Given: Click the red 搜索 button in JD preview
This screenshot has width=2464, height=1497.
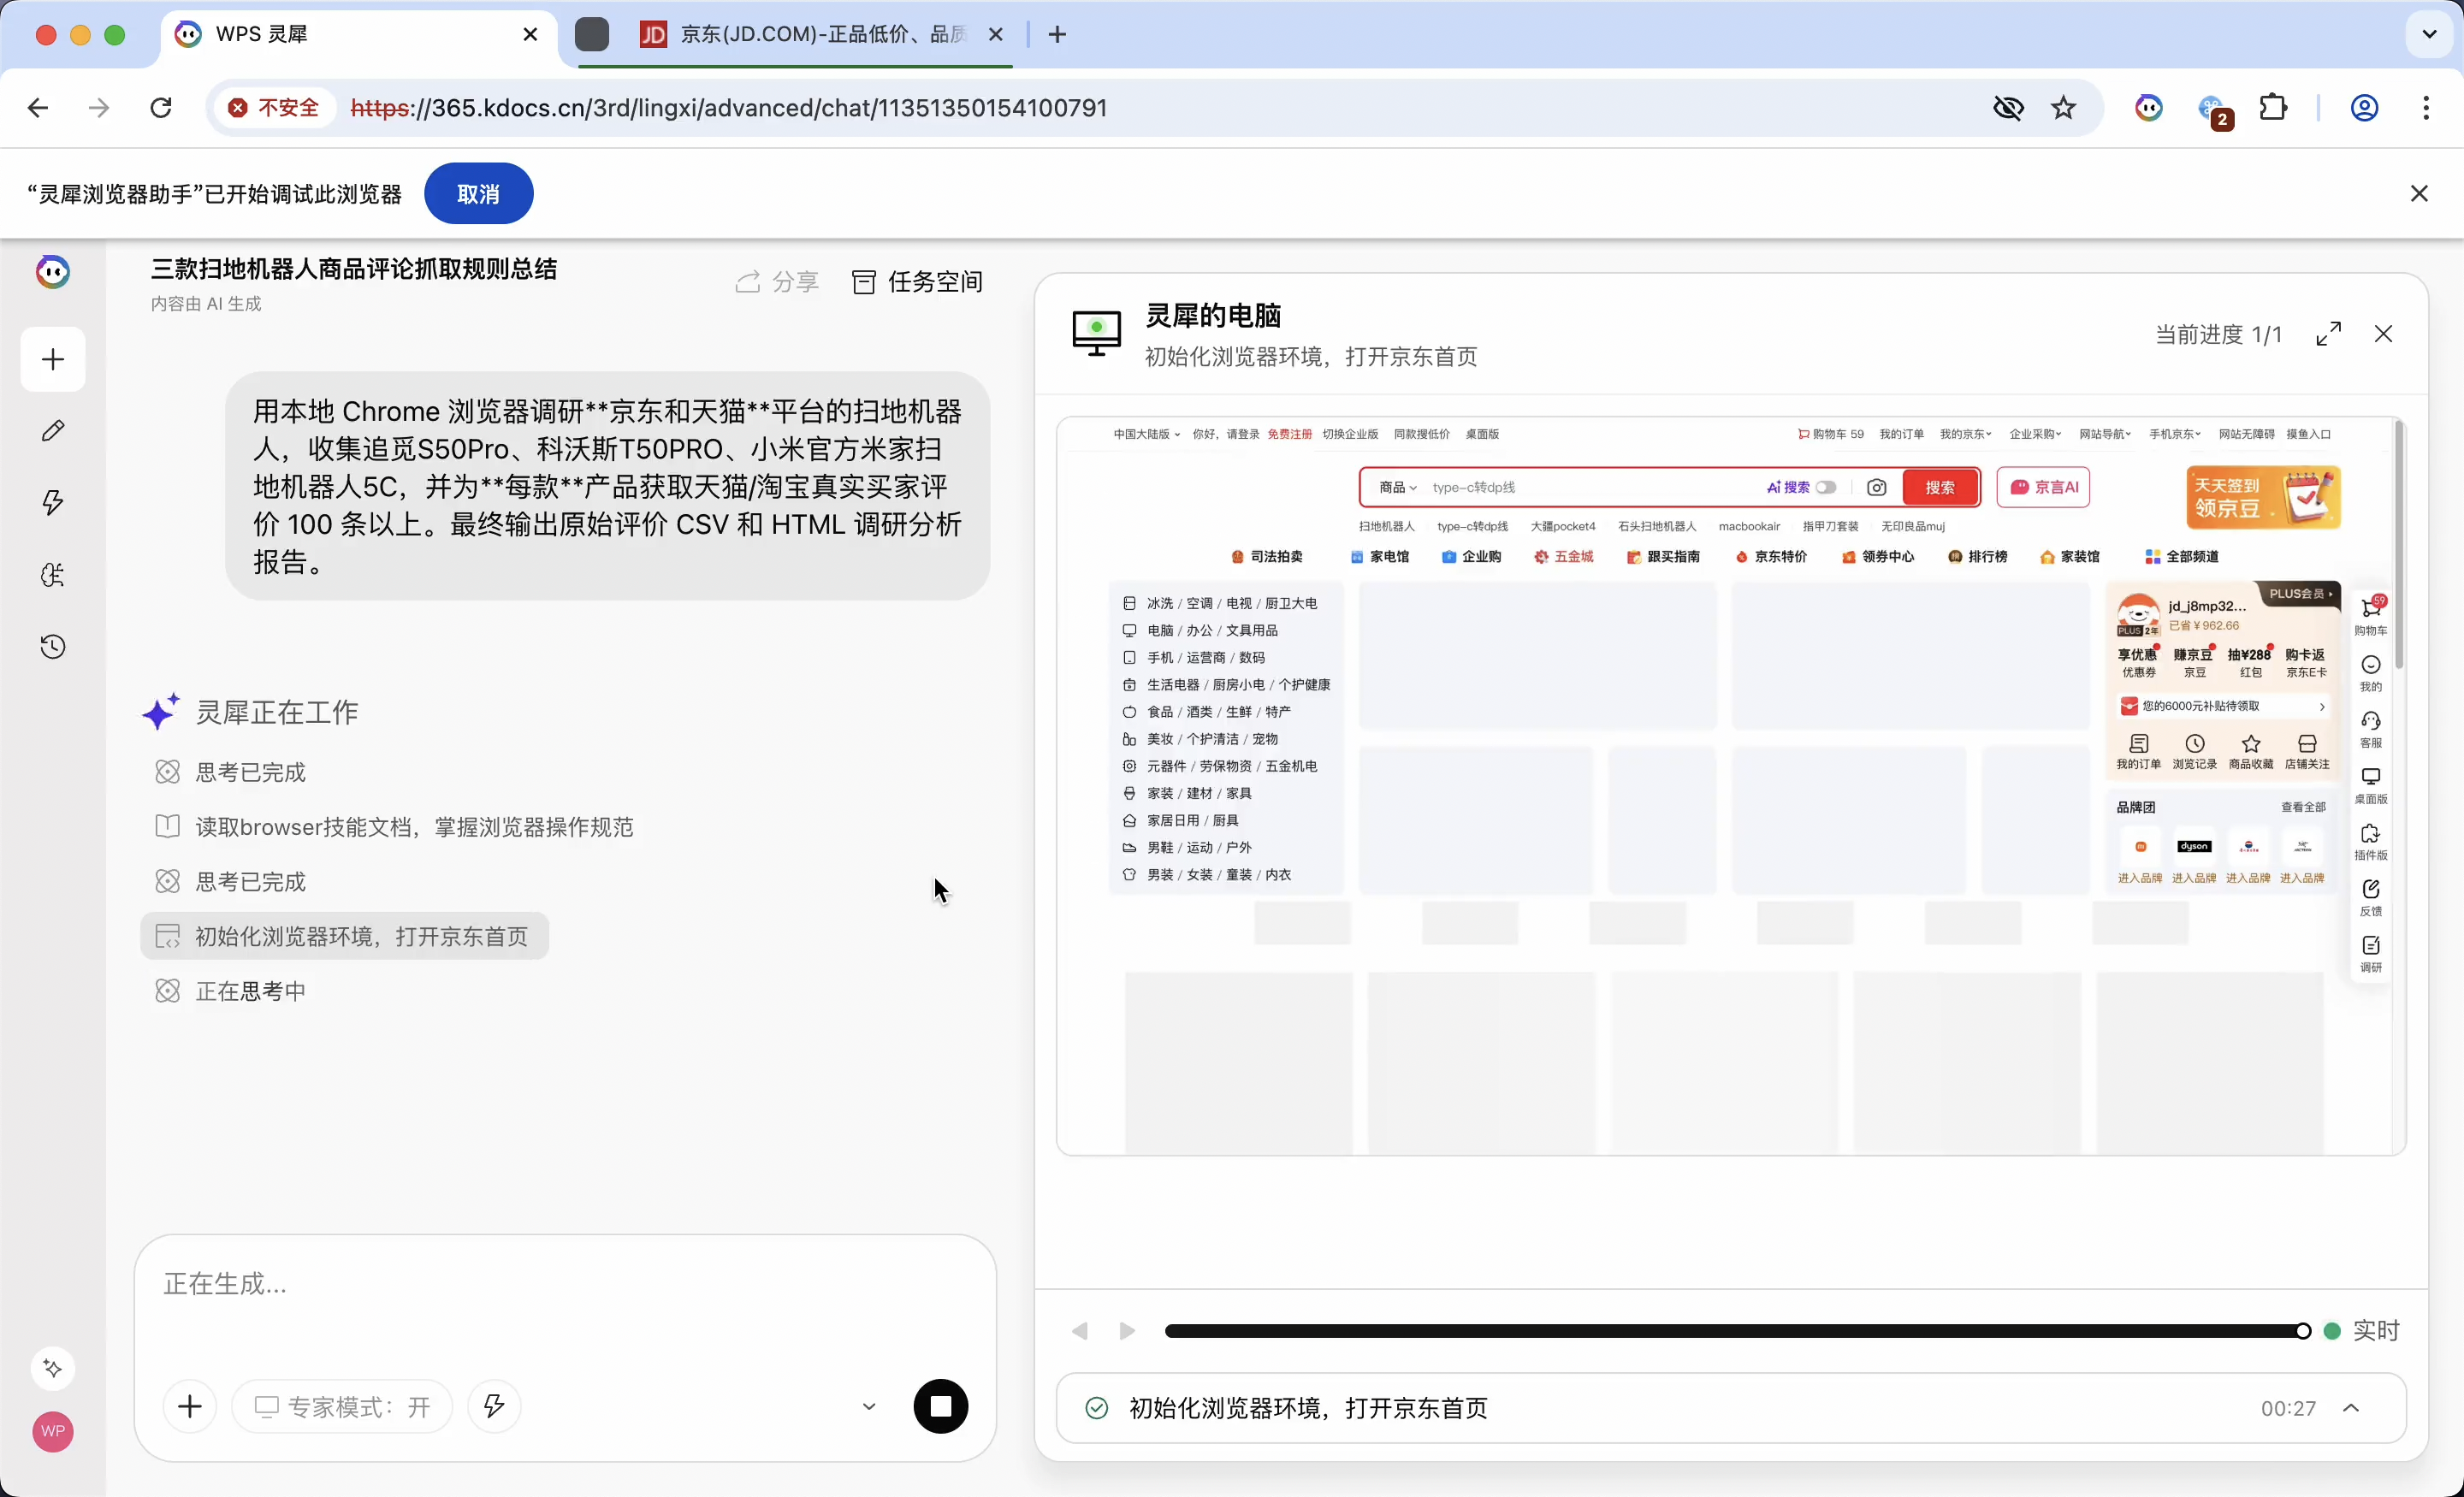Looking at the screenshot, I should [x=1939, y=487].
